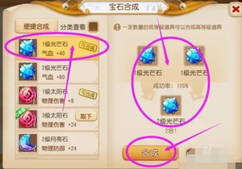
Task: Click the right 1级光芒石 material slot
Action: pyautogui.click(x=194, y=56)
